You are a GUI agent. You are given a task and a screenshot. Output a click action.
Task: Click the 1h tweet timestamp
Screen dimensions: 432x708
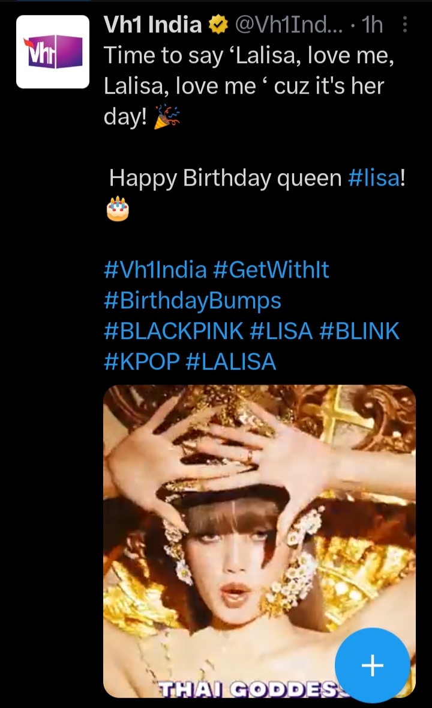click(x=373, y=25)
